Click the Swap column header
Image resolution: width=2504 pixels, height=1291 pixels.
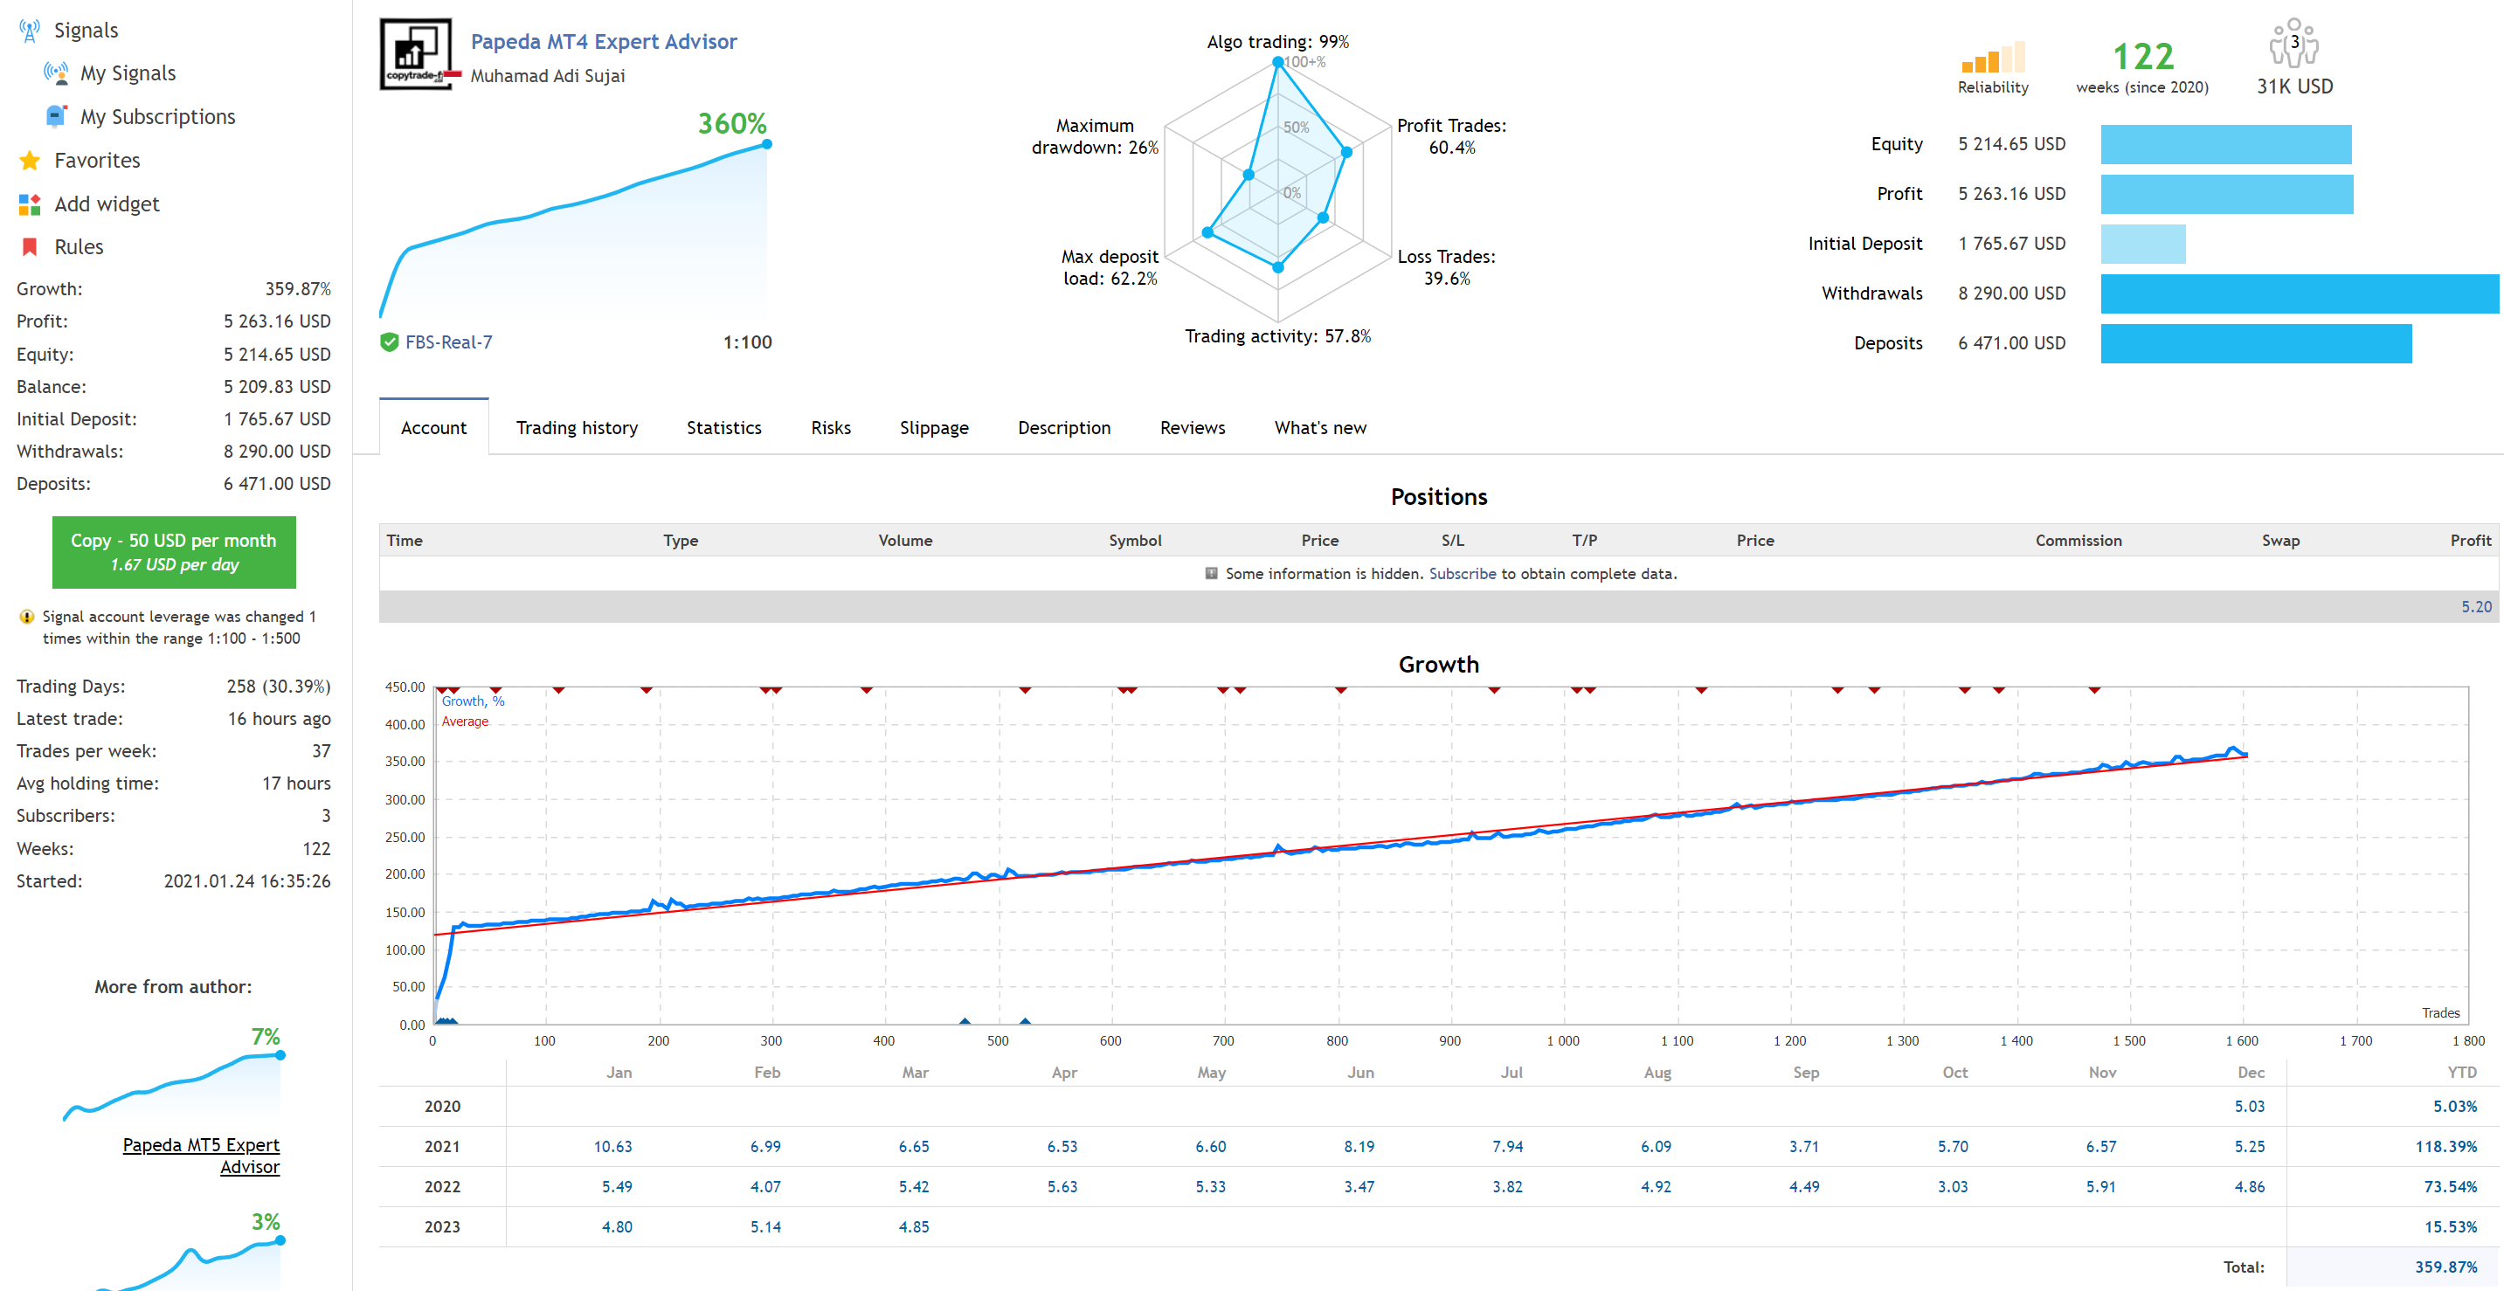(x=2279, y=541)
